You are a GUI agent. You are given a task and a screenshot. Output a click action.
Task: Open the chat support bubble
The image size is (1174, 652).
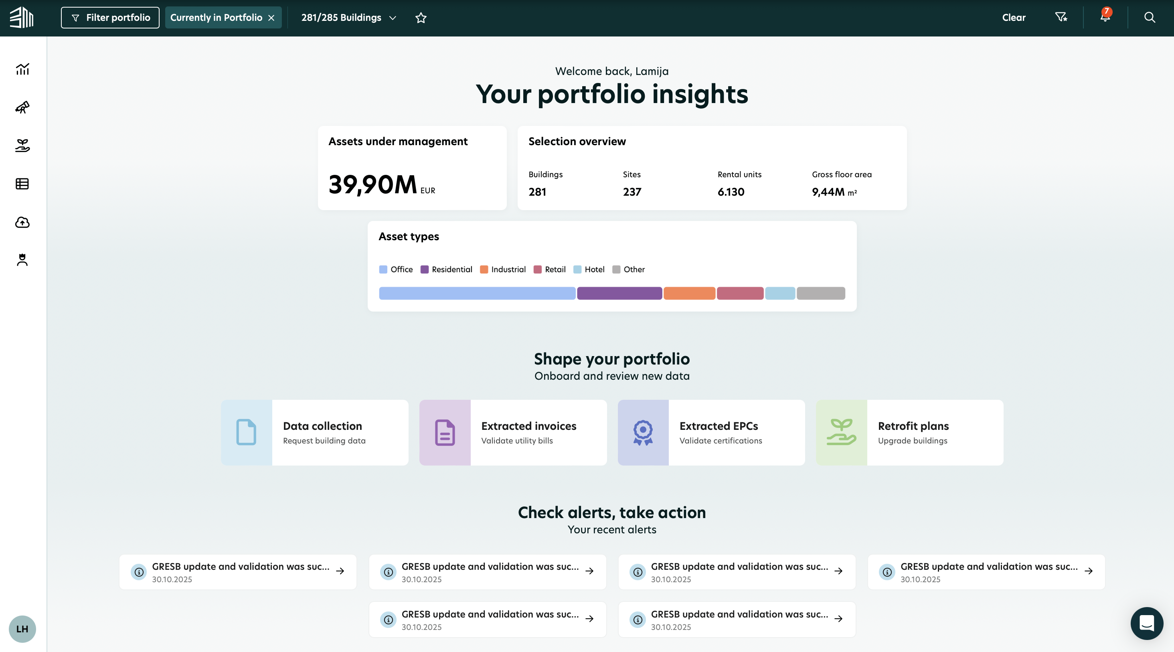click(1147, 623)
